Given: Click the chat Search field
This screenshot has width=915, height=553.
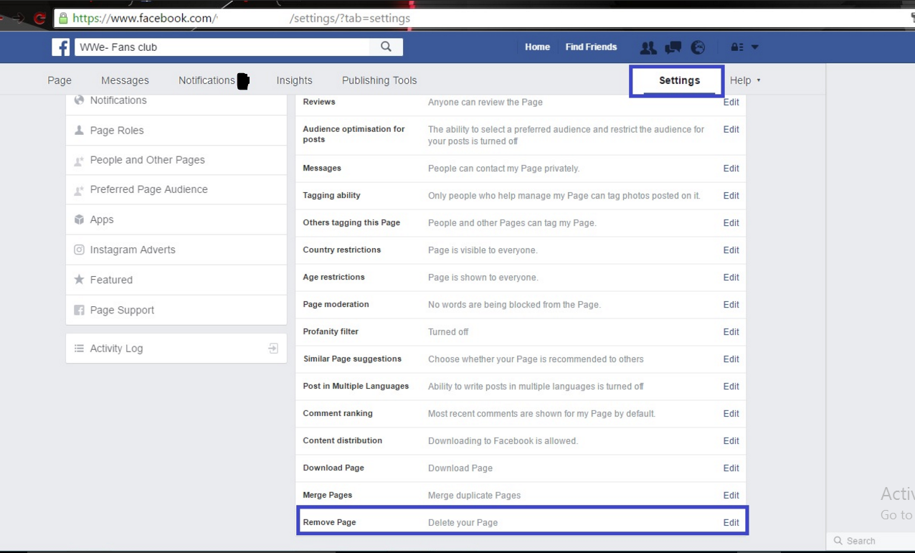Looking at the screenshot, I should [x=871, y=541].
